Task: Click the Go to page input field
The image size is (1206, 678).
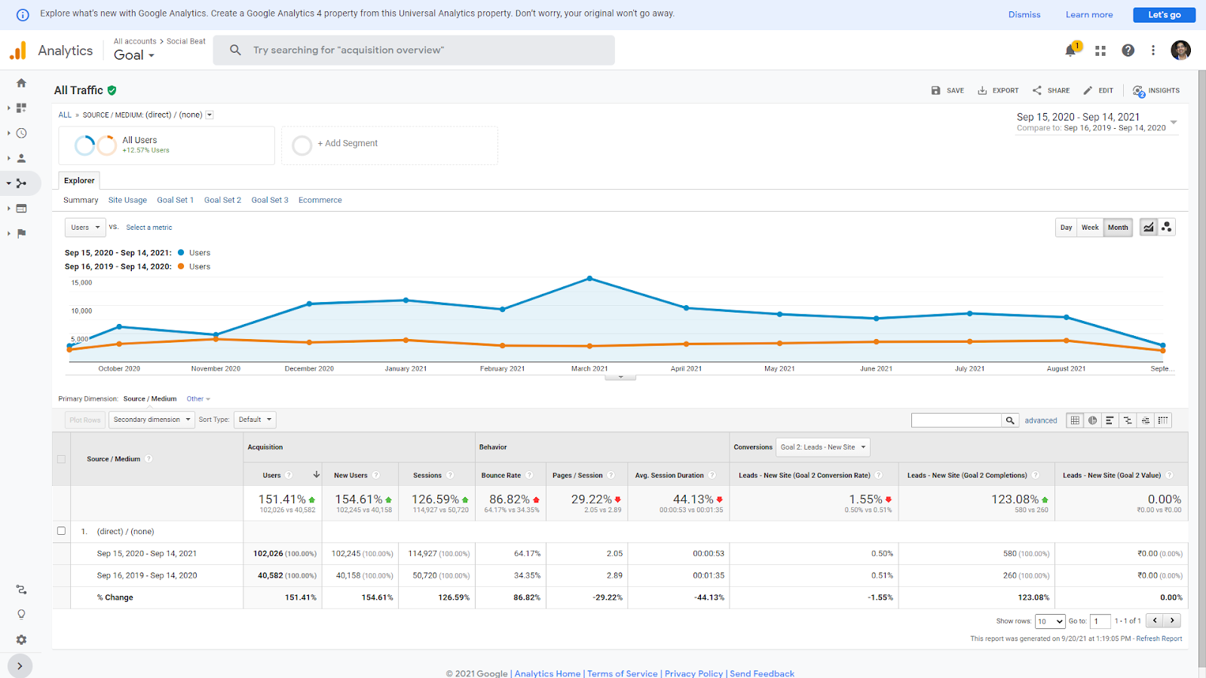Action: click(x=1100, y=621)
